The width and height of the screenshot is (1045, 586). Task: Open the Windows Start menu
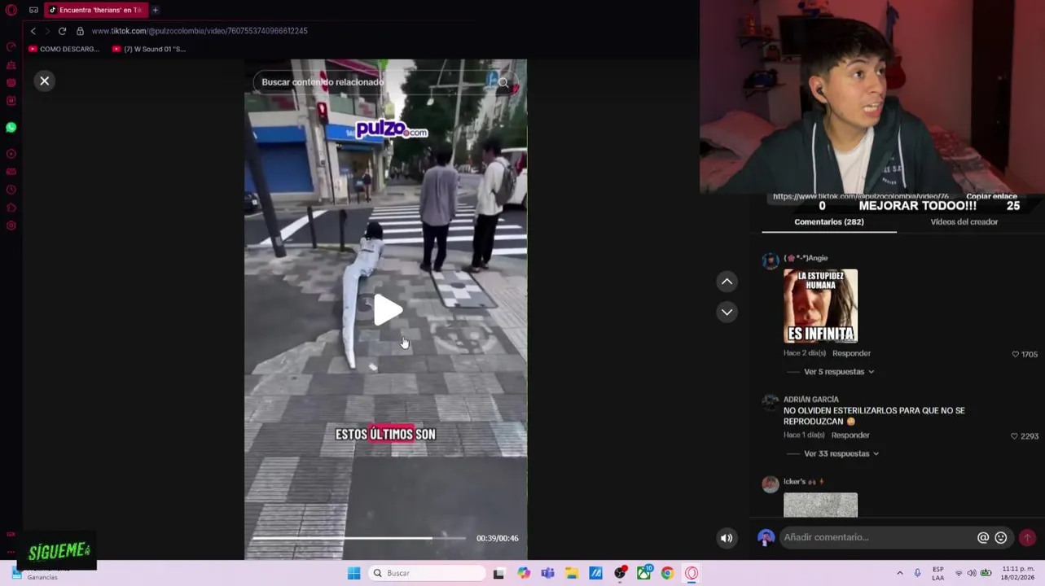click(353, 573)
